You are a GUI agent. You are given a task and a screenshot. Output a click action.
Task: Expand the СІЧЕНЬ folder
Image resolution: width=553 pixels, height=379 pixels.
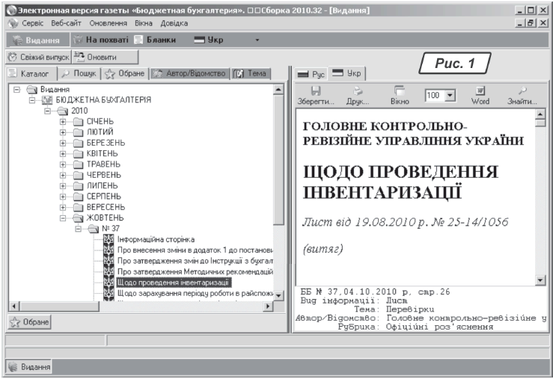click(x=64, y=122)
